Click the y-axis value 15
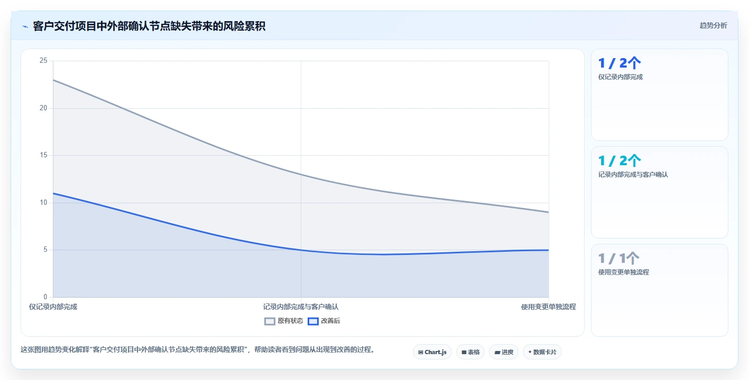The height and width of the screenshot is (380, 749). (x=43, y=155)
